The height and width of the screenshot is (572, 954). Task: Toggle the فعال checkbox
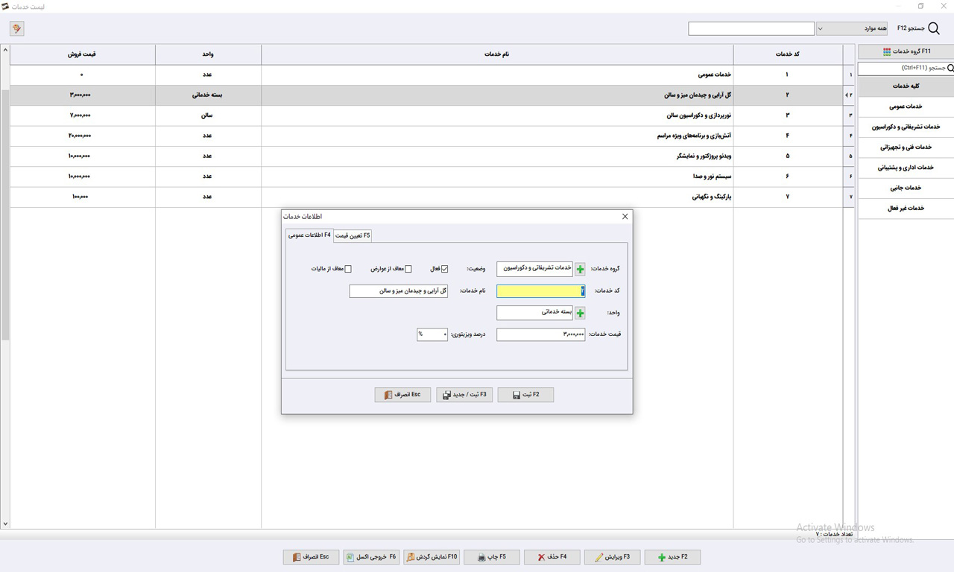444,269
